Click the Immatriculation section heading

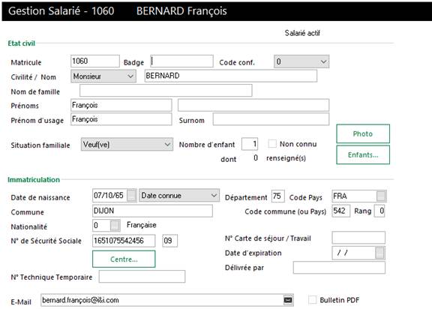coord(34,179)
